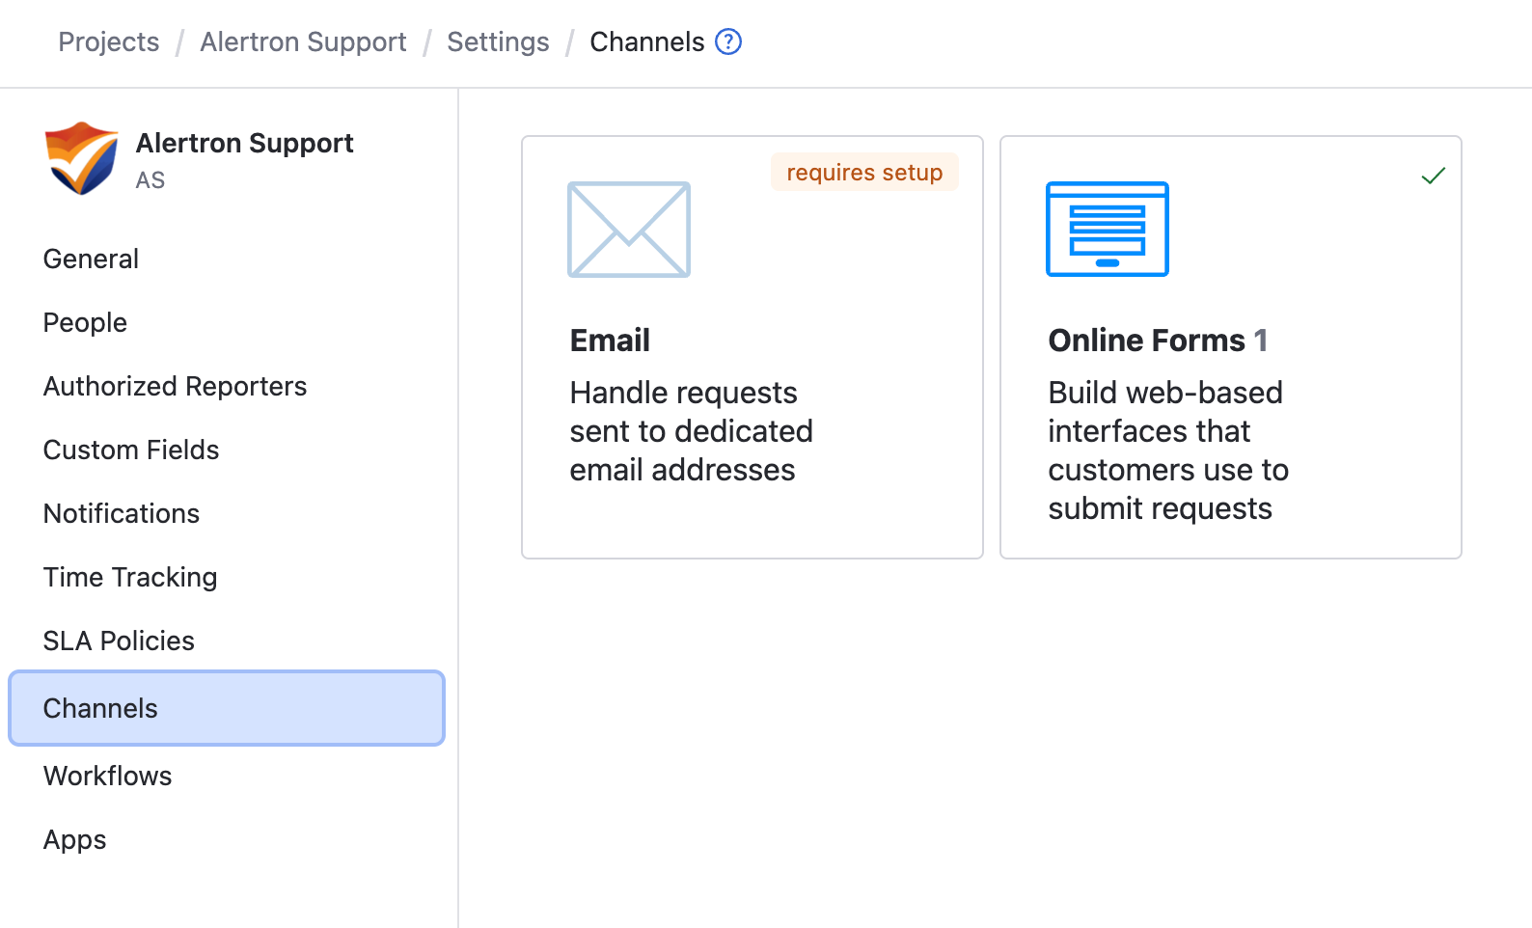1532x928 pixels.
Task: Click the Channels help question mark icon
Action: point(728,41)
